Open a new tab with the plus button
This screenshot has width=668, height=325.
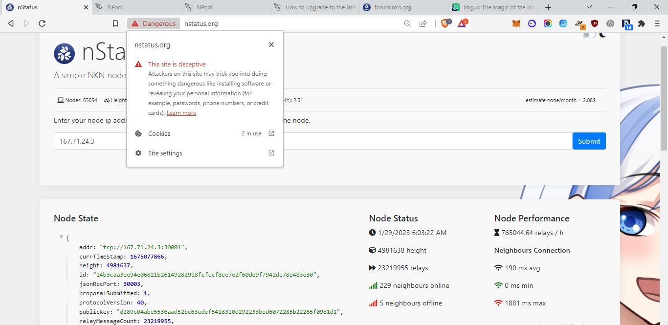click(x=548, y=7)
